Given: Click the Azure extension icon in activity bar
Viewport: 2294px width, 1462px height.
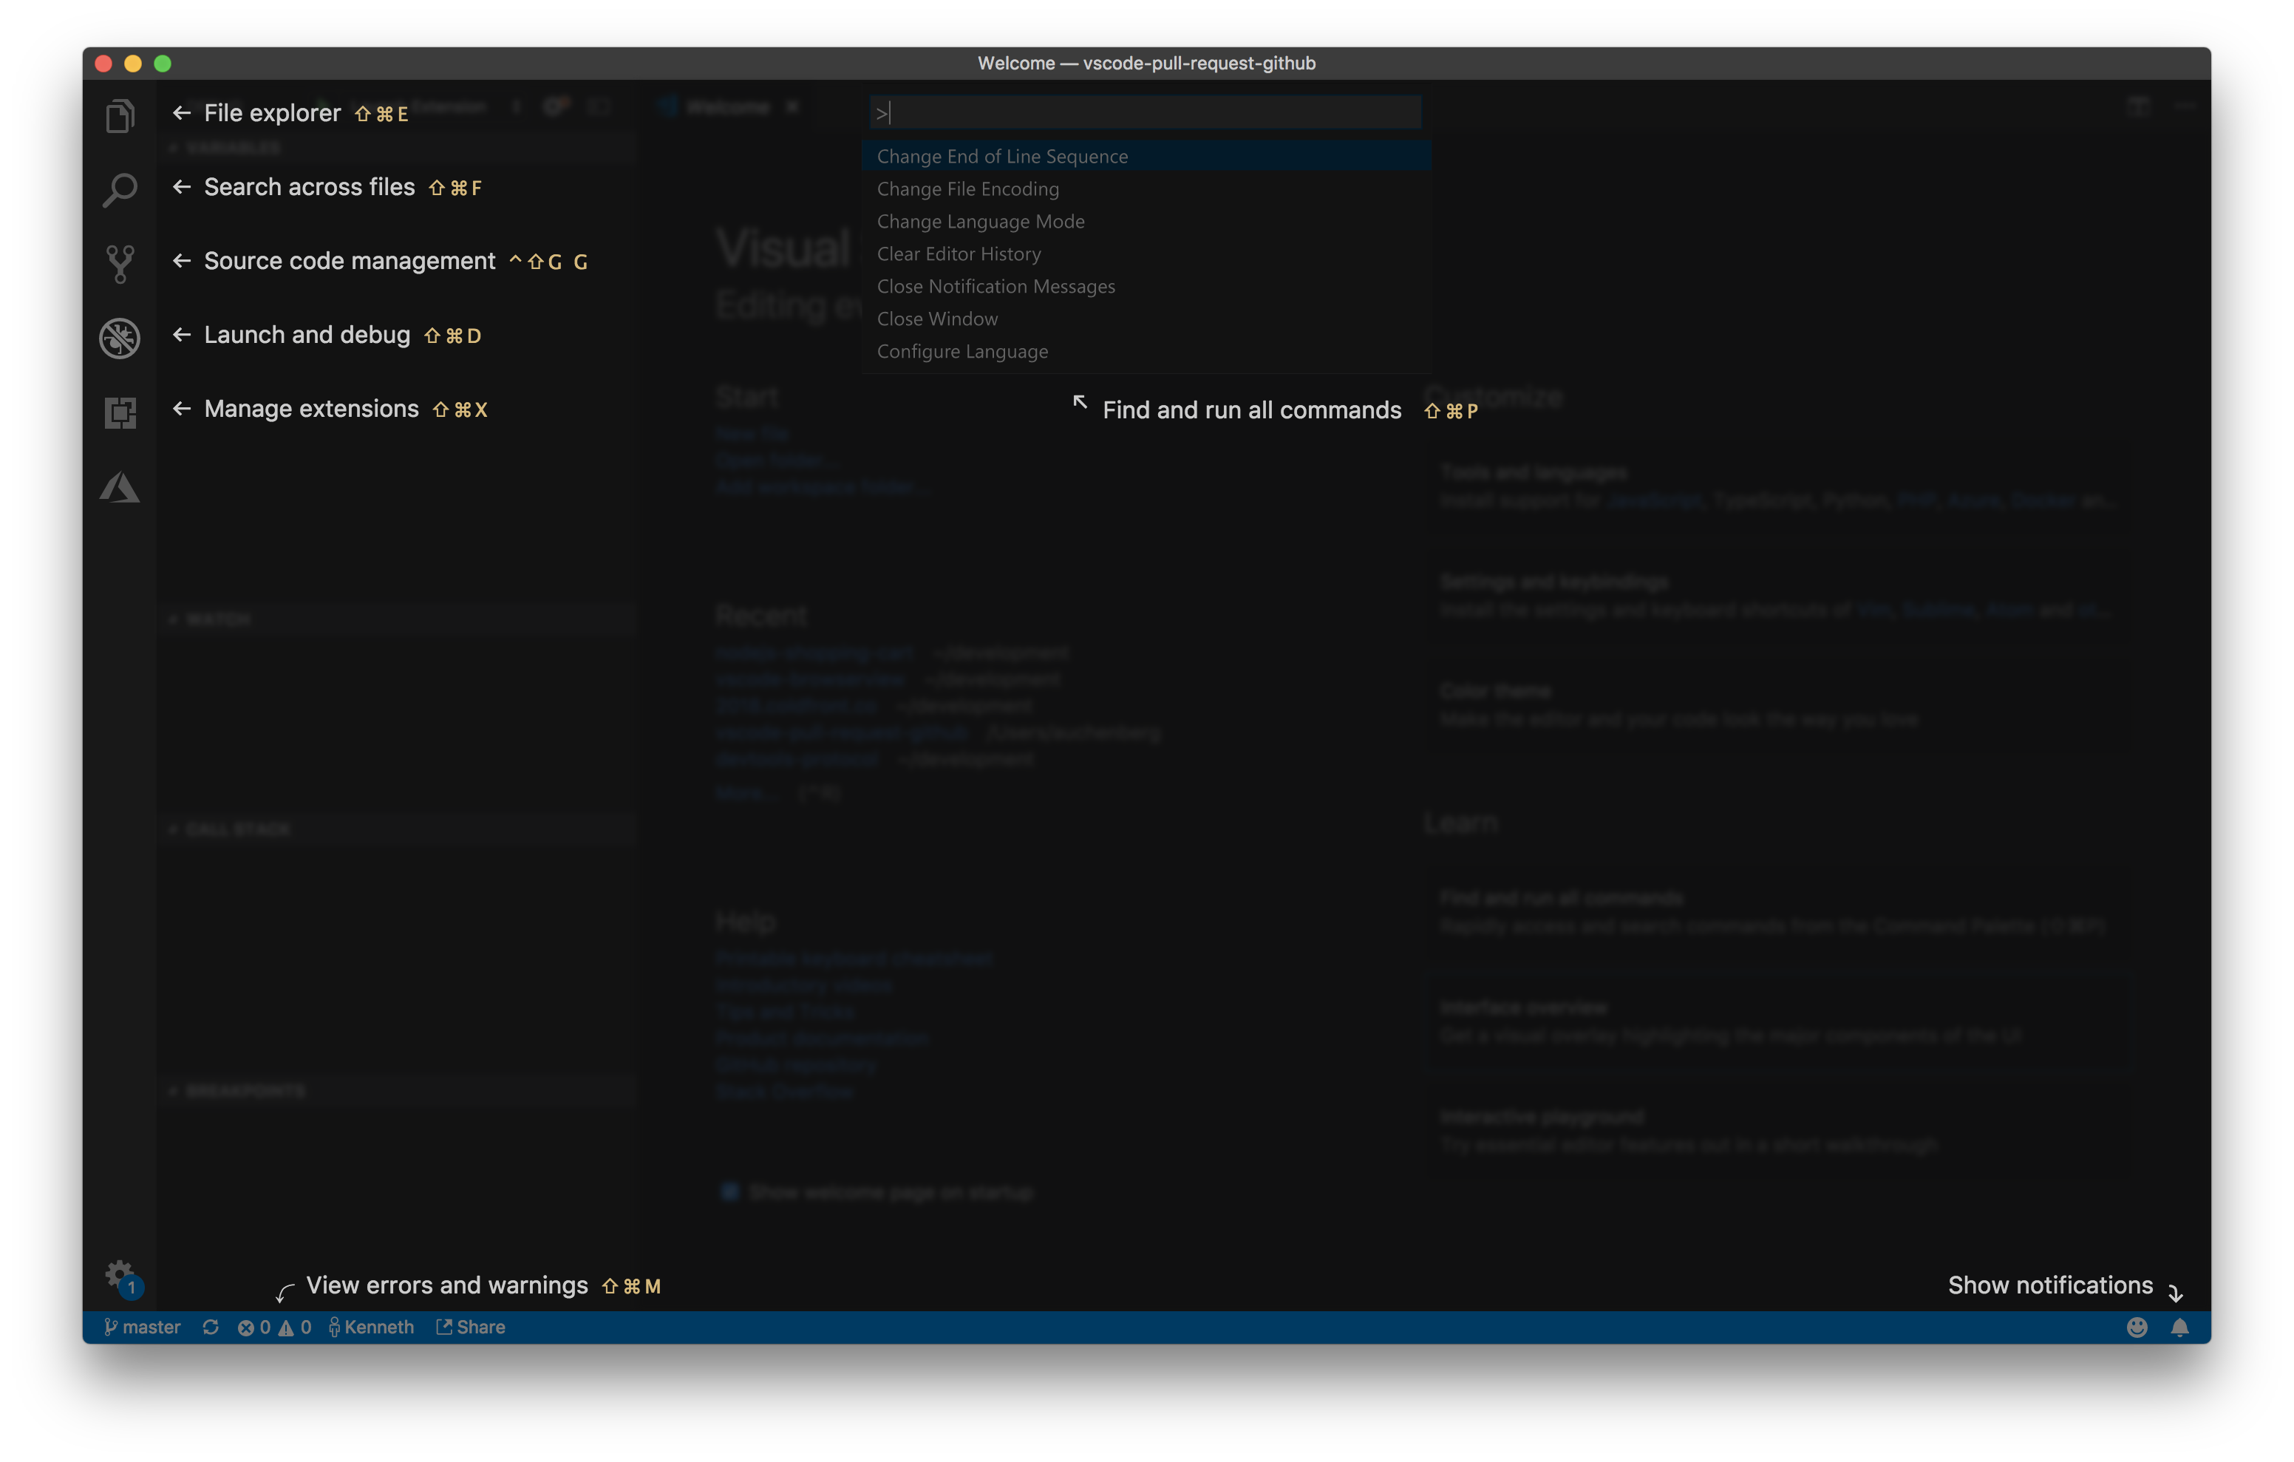Looking at the screenshot, I should point(119,487).
